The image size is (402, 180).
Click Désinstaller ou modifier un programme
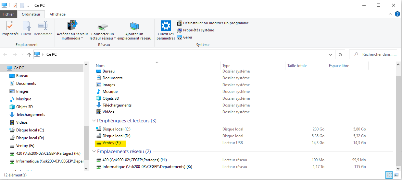(x=216, y=23)
